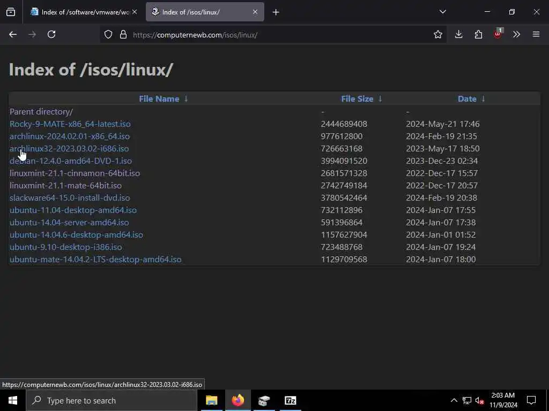Click date 2022-Dec-17 20:57
549x411 pixels.
pyautogui.click(x=442, y=186)
